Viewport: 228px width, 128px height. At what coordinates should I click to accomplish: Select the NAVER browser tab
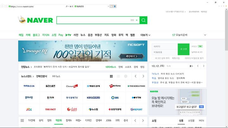click(92, 6)
